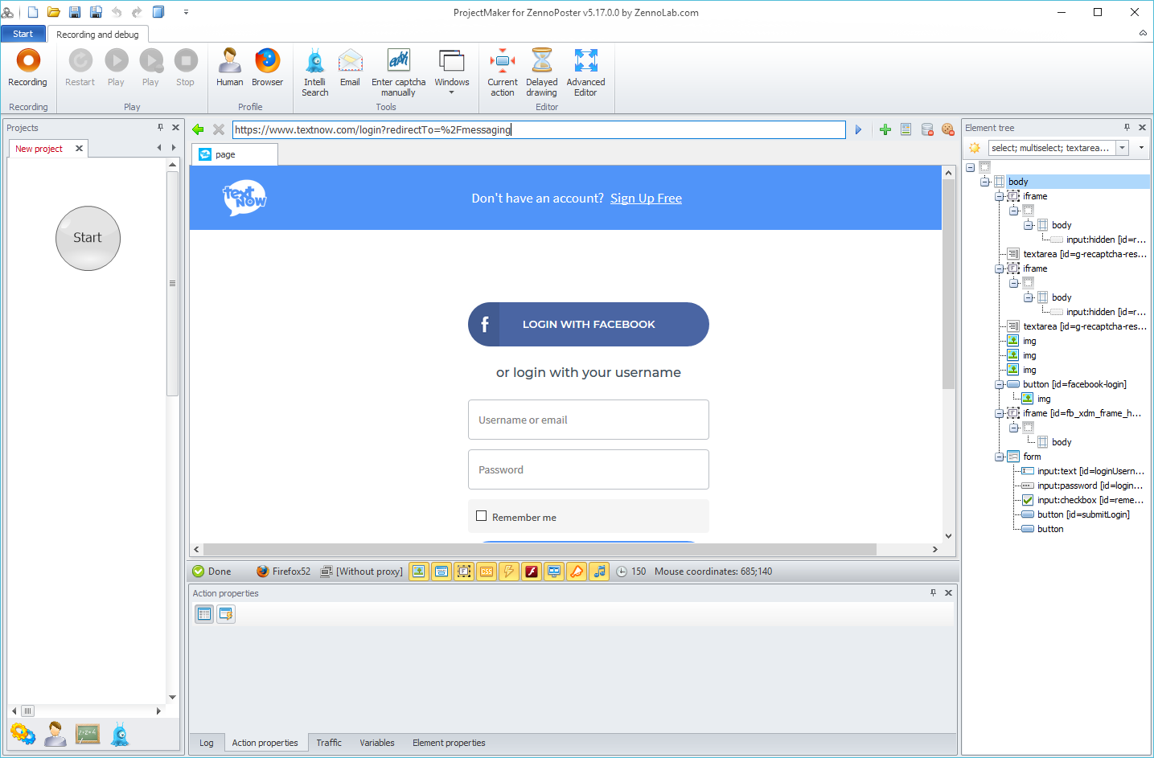The image size is (1154, 758).
Task: Pin the Element tree panel
Action: click(1127, 128)
